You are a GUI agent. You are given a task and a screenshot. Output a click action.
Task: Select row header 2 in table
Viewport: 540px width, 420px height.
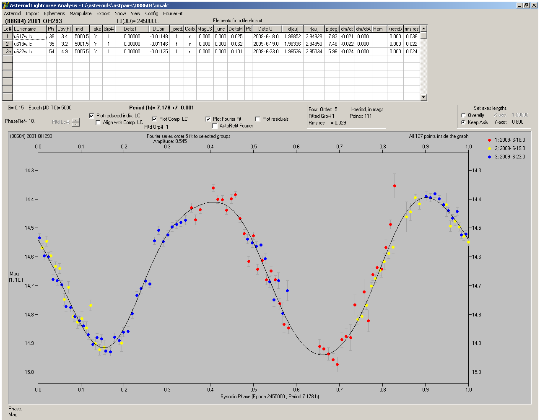tap(8, 44)
